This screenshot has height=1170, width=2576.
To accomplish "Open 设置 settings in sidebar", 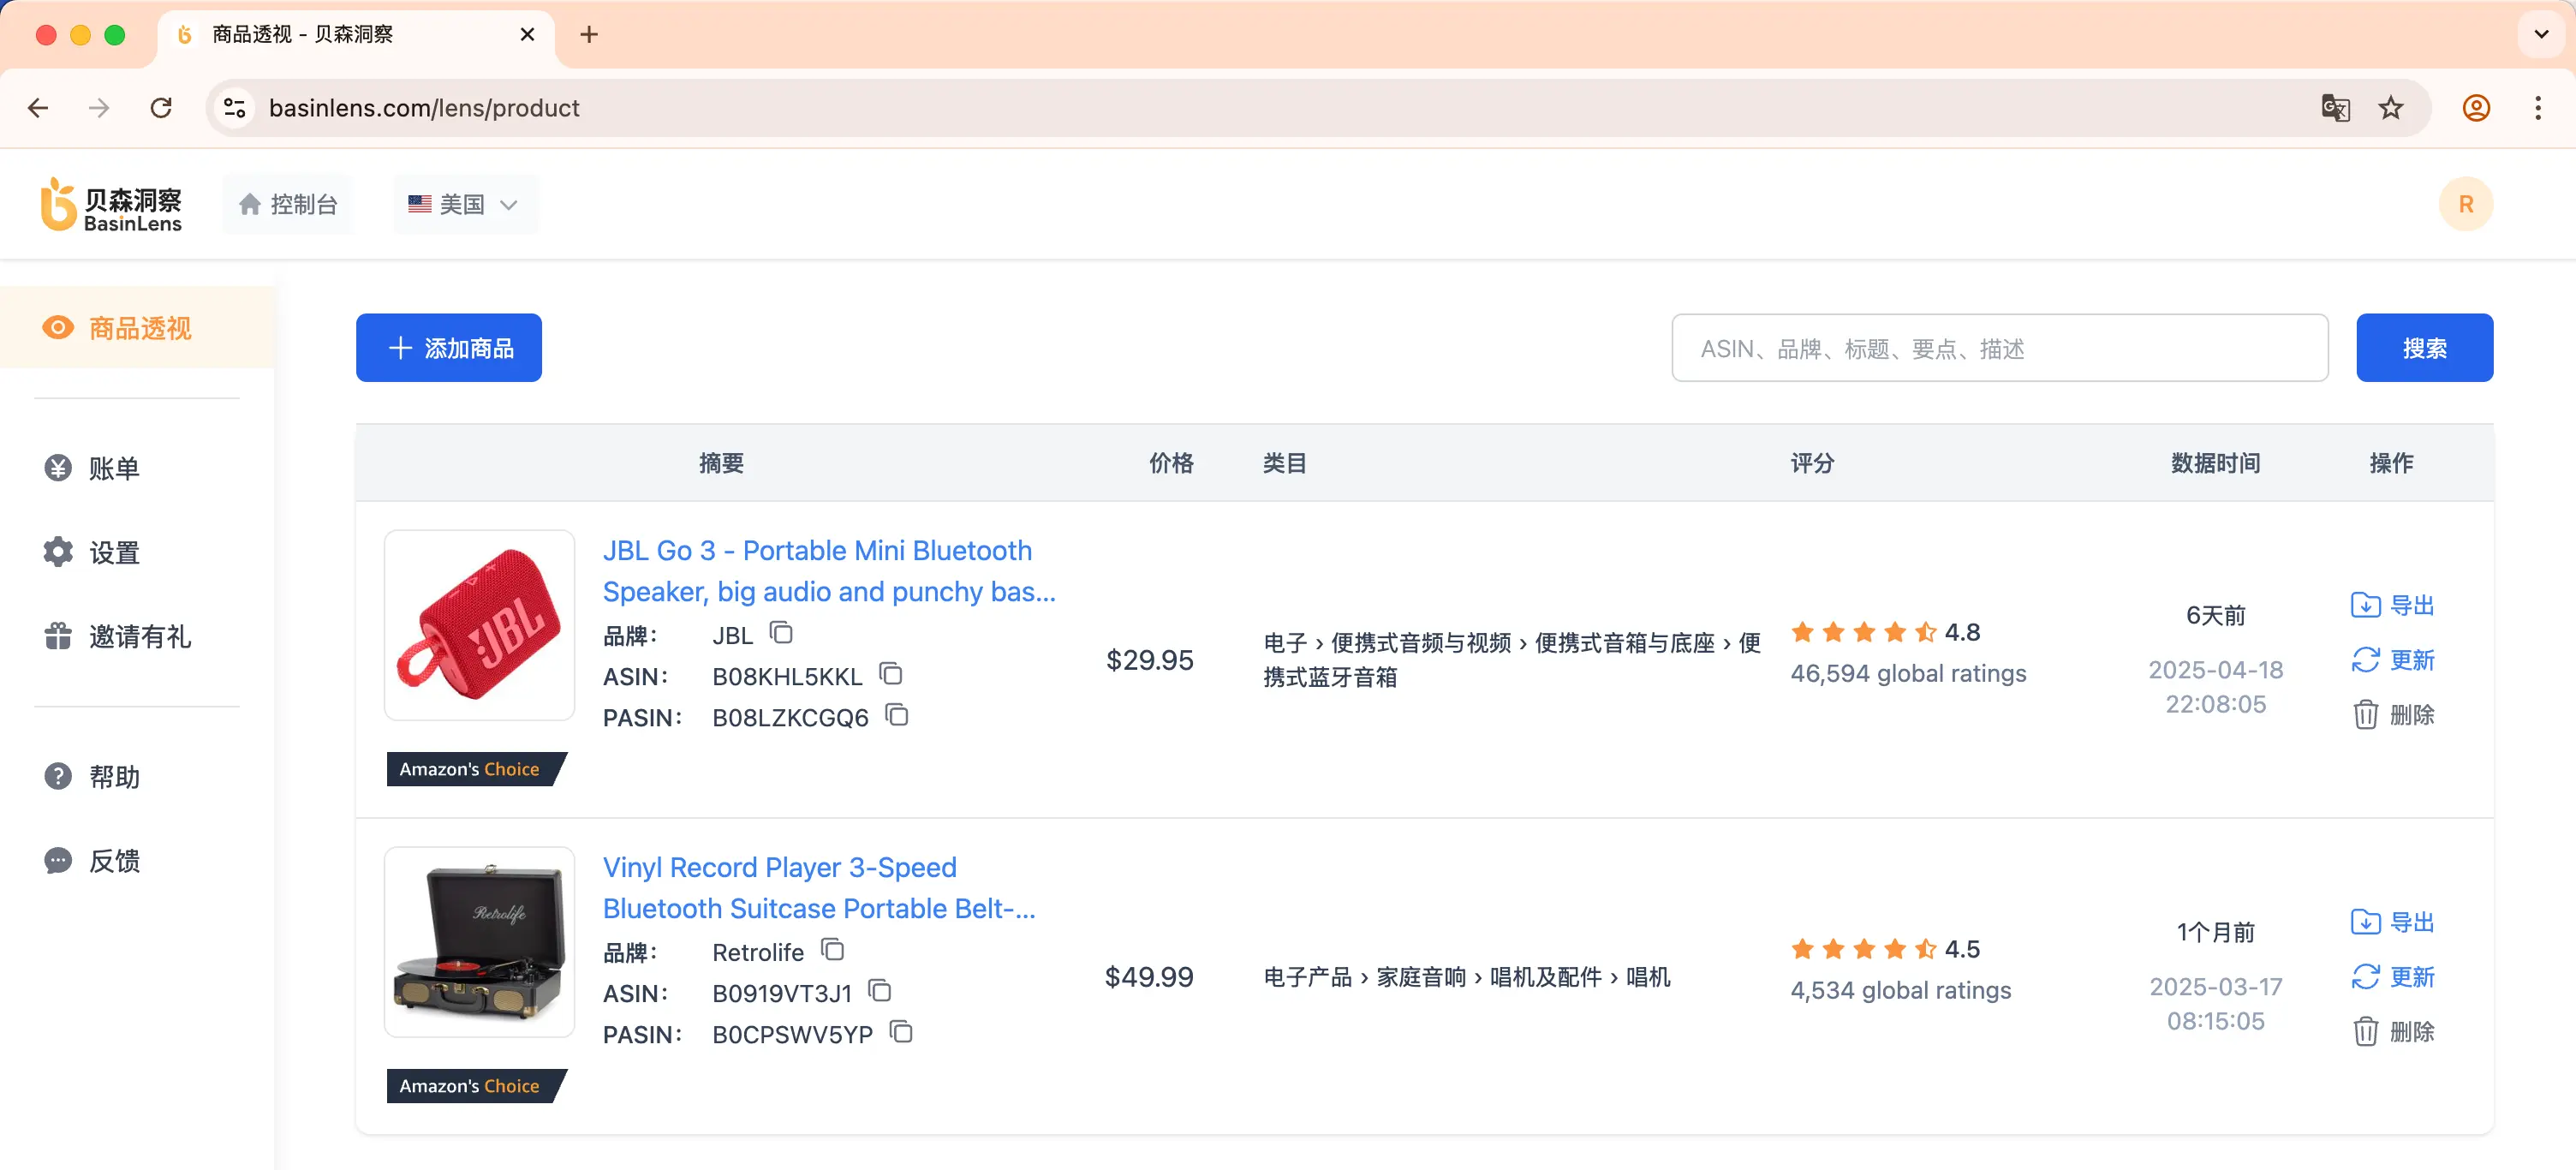I will (113, 552).
